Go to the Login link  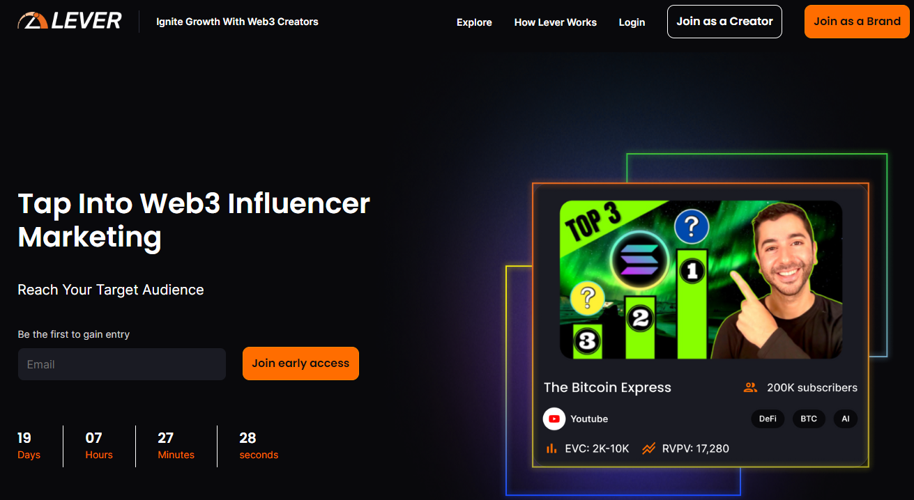pyautogui.click(x=632, y=22)
